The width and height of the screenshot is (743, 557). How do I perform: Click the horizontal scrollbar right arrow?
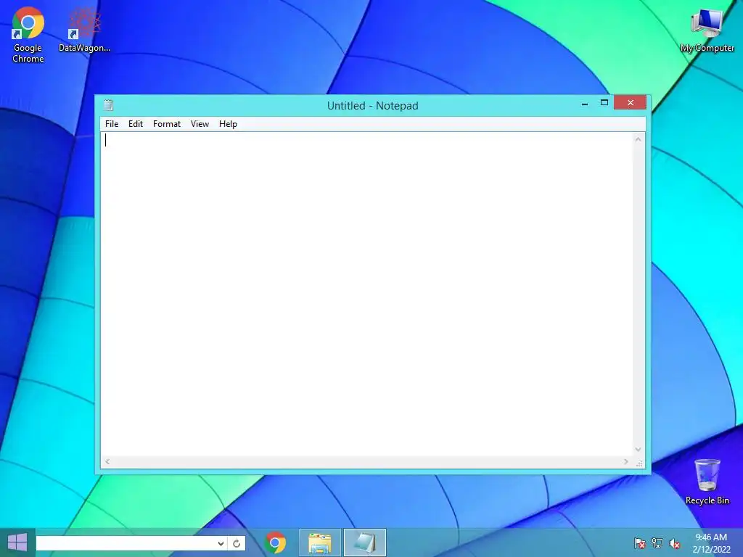(626, 462)
